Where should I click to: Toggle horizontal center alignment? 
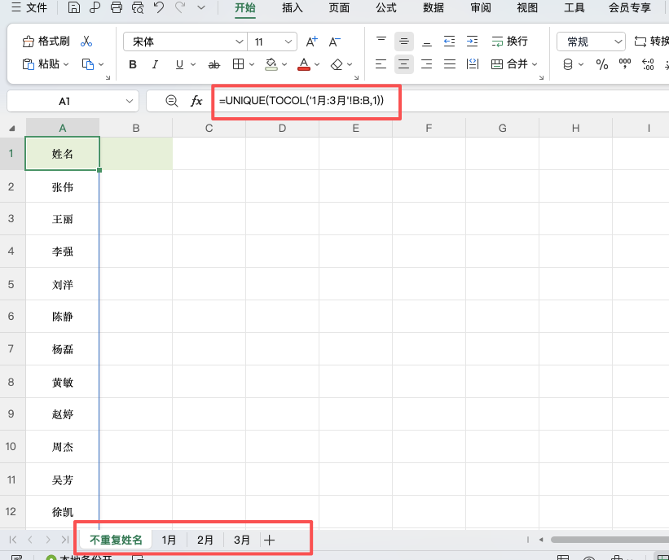coord(403,64)
